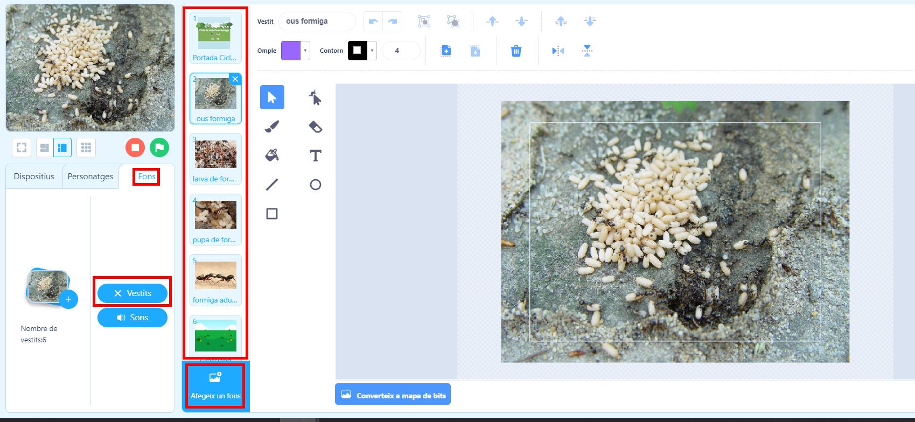Select the Brush tool

pos(272,126)
